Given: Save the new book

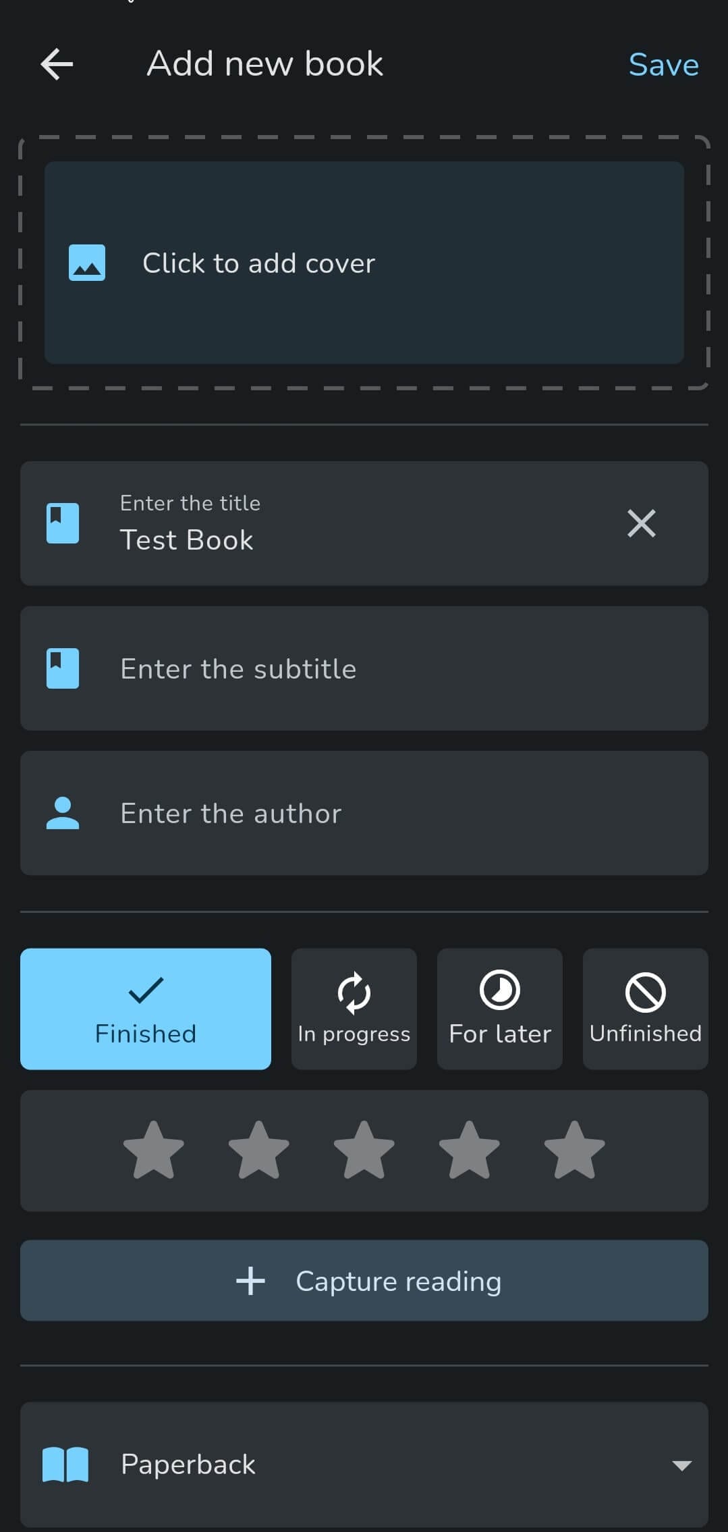Looking at the screenshot, I should (x=663, y=65).
